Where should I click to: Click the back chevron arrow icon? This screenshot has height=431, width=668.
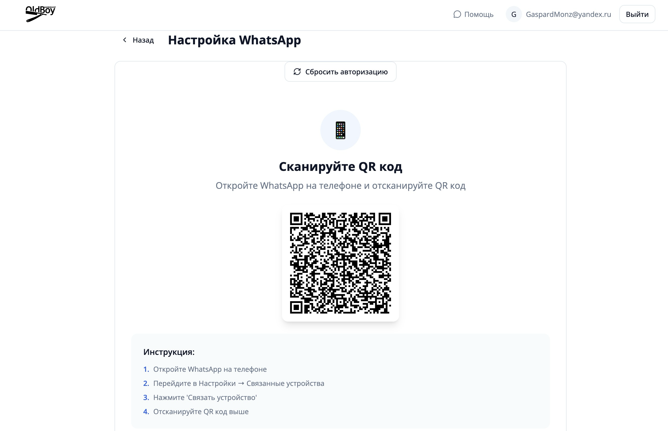click(125, 40)
